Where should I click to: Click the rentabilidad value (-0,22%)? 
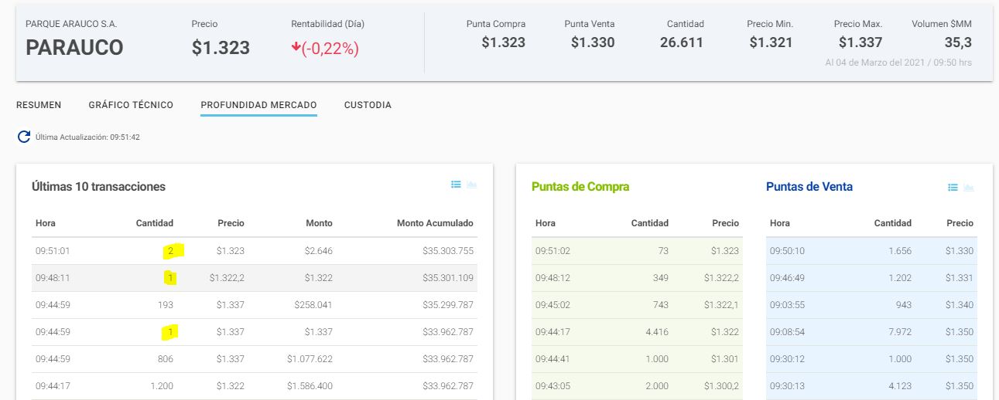[330, 49]
